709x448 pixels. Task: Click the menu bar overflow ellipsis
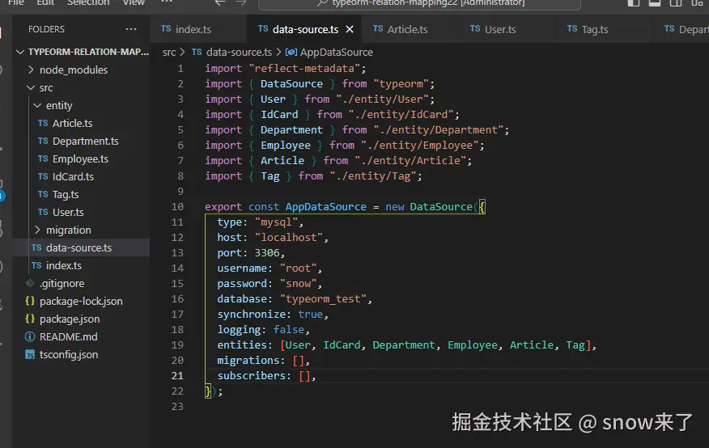[167, 2]
